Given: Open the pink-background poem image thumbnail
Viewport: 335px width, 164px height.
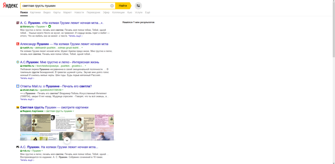Looking at the screenshot, I should (104, 123).
